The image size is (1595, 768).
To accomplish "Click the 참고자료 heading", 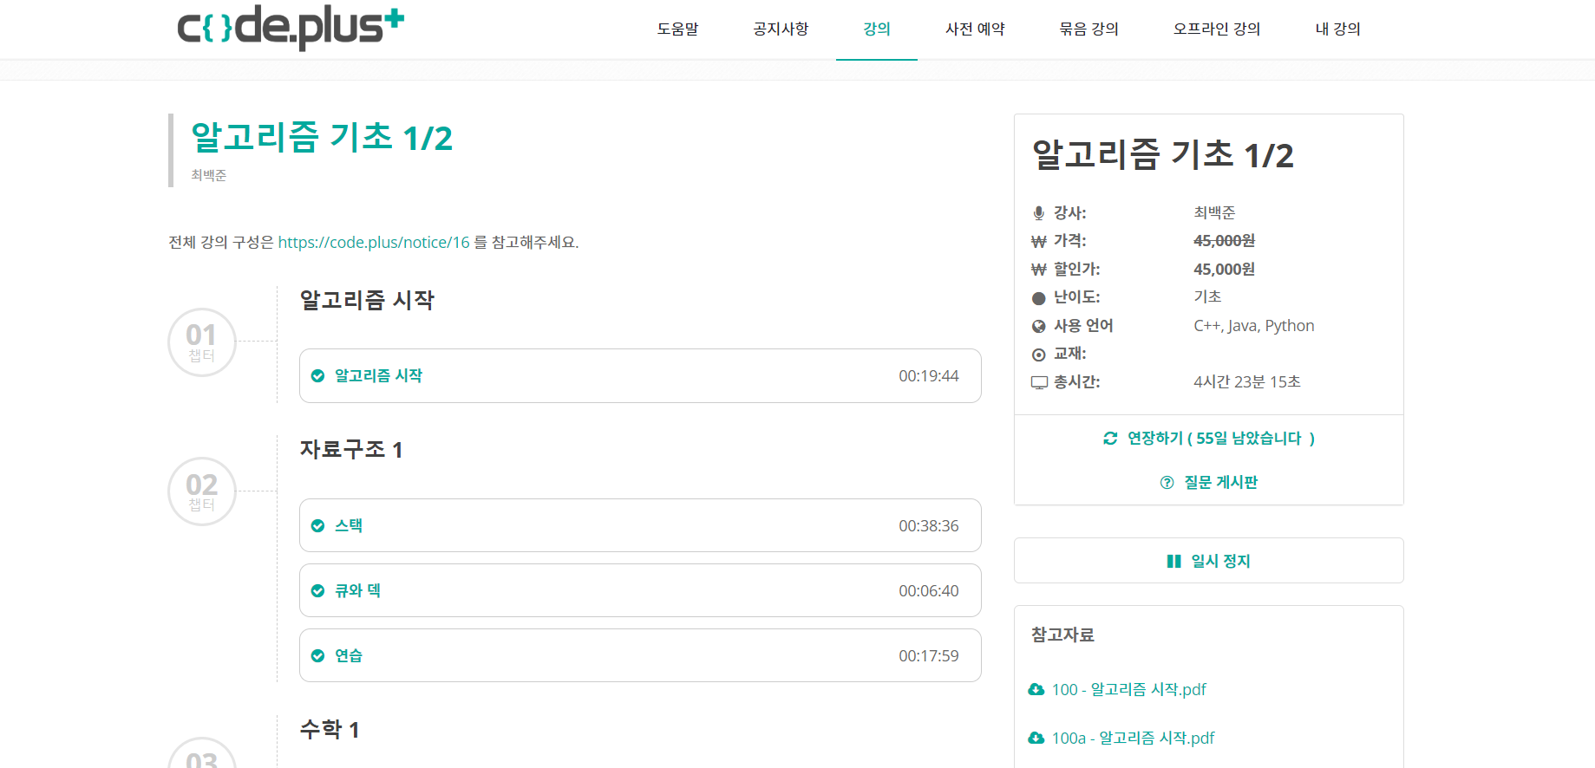I will tap(1062, 635).
